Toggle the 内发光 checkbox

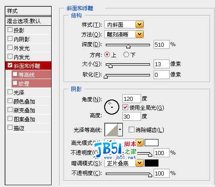click(x=10, y=56)
